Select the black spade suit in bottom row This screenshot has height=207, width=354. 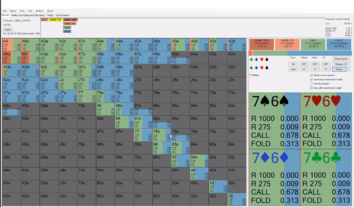(x=267, y=68)
